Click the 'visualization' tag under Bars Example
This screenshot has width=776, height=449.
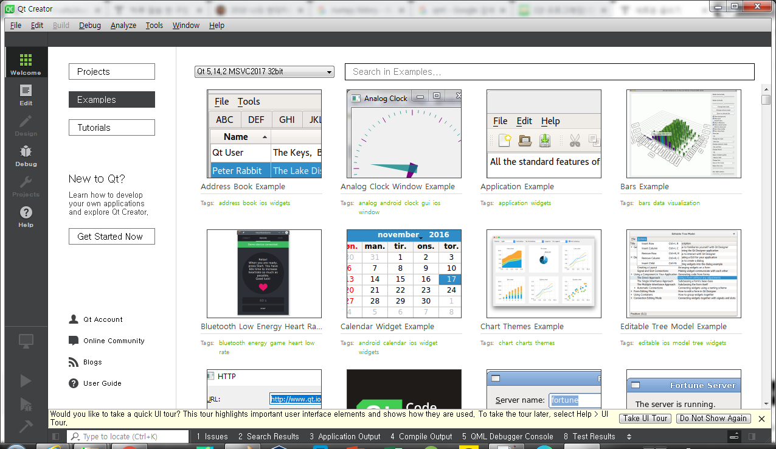click(684, 203)
